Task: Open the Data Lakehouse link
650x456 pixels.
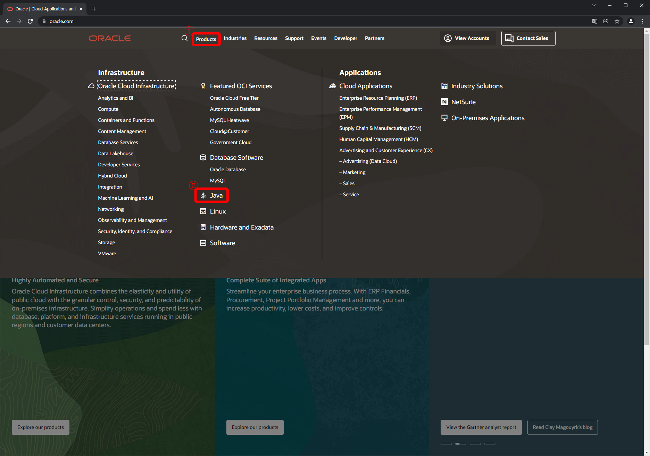Action: [116, 154]
